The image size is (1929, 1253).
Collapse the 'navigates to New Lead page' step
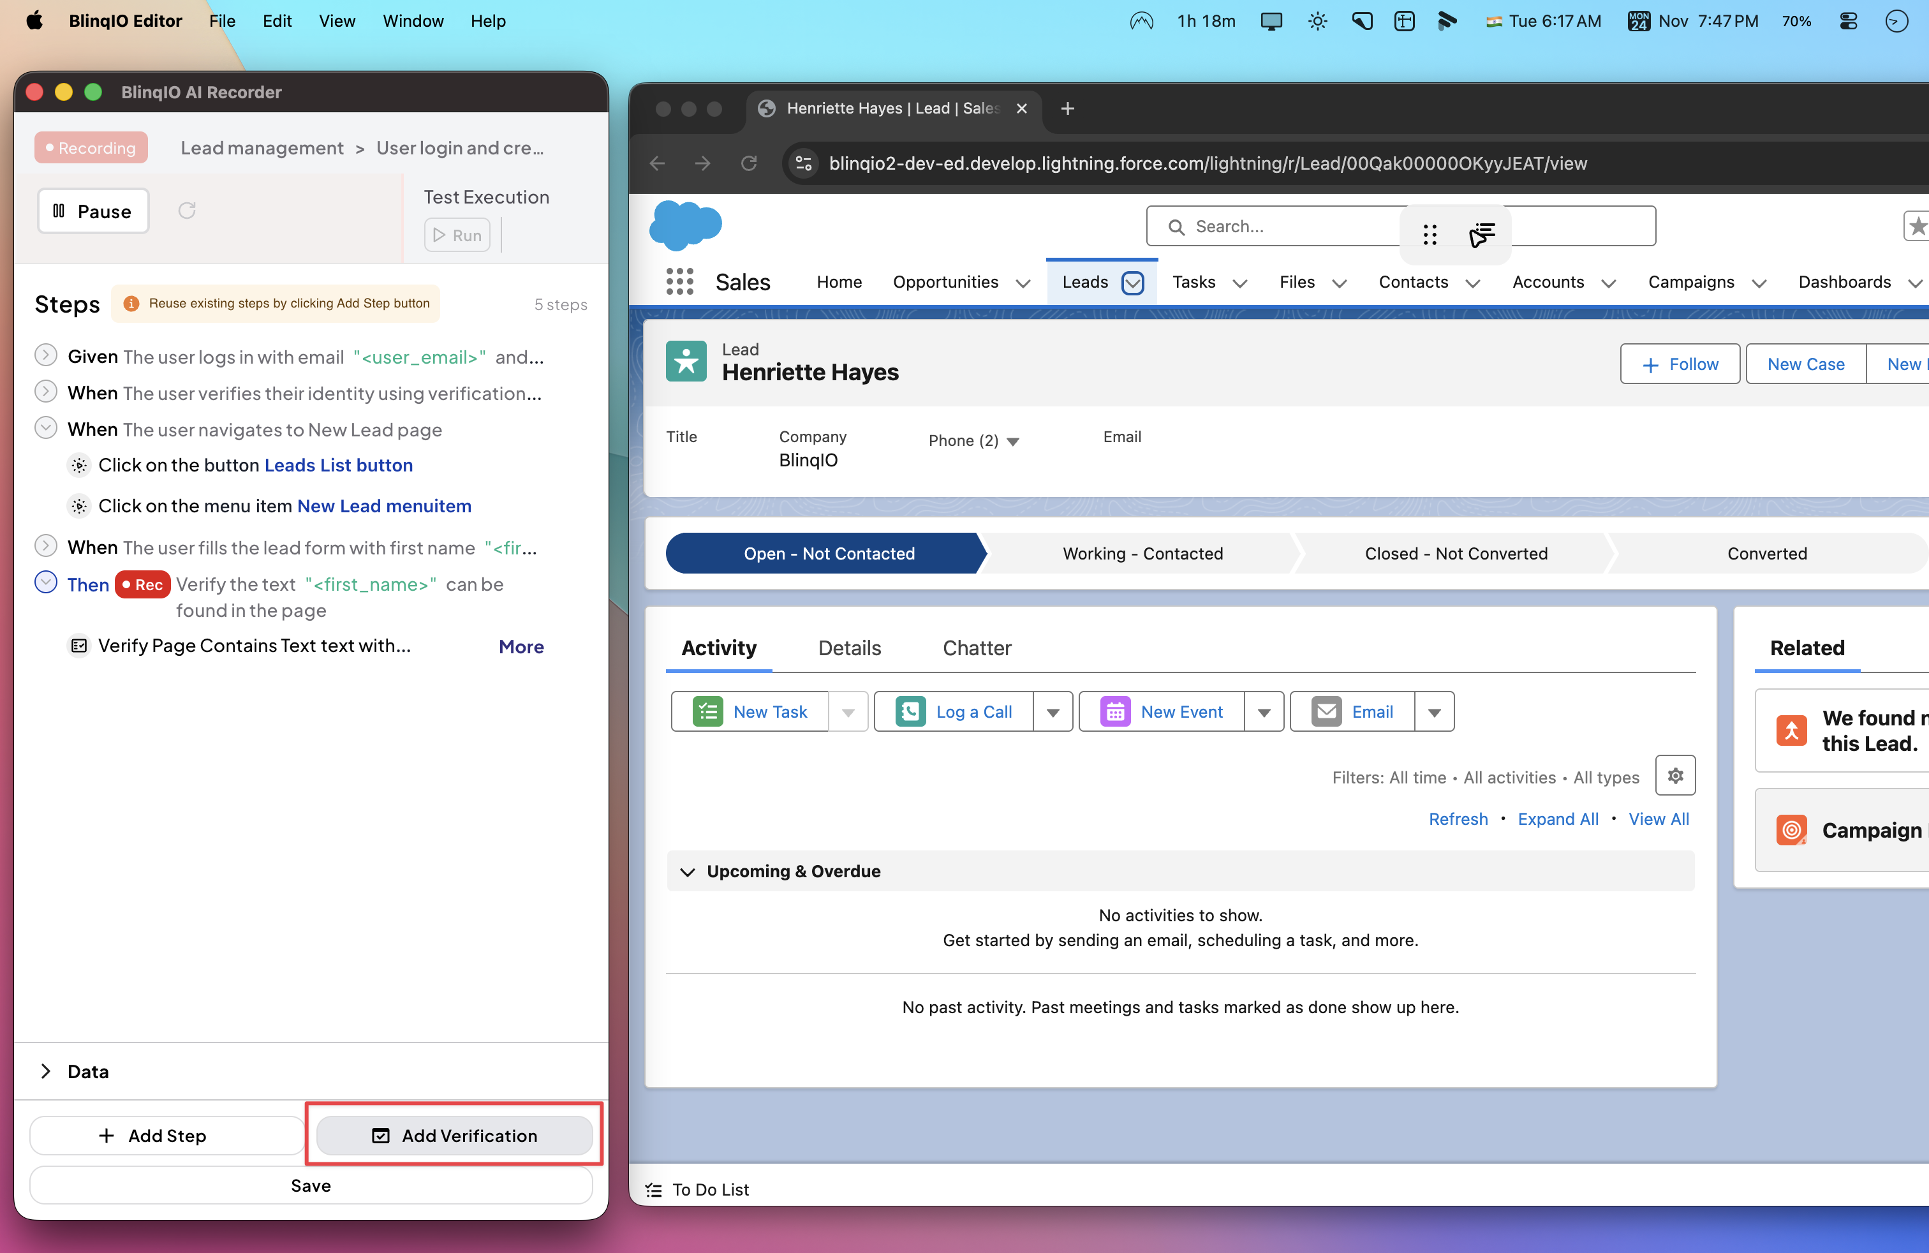46,428
